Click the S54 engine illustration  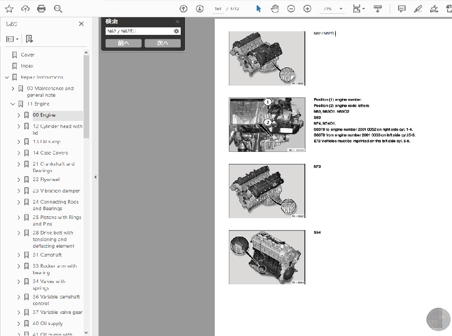tap(267, 257)
